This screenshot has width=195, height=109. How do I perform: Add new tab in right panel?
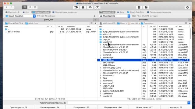click(x=190, y=20)
